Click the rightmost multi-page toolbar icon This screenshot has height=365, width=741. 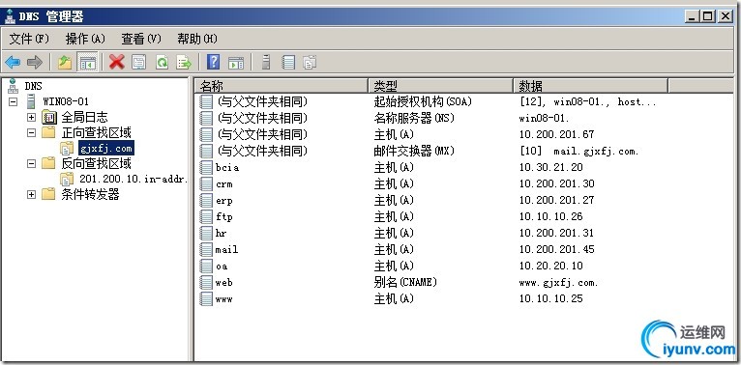[x=310, y=62]
